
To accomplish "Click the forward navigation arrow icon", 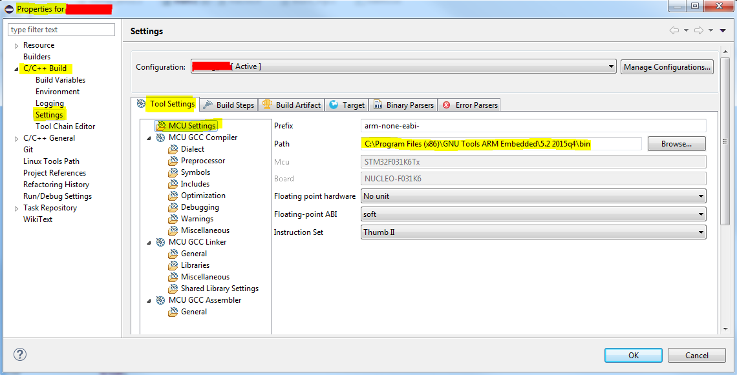I will 699,31.
